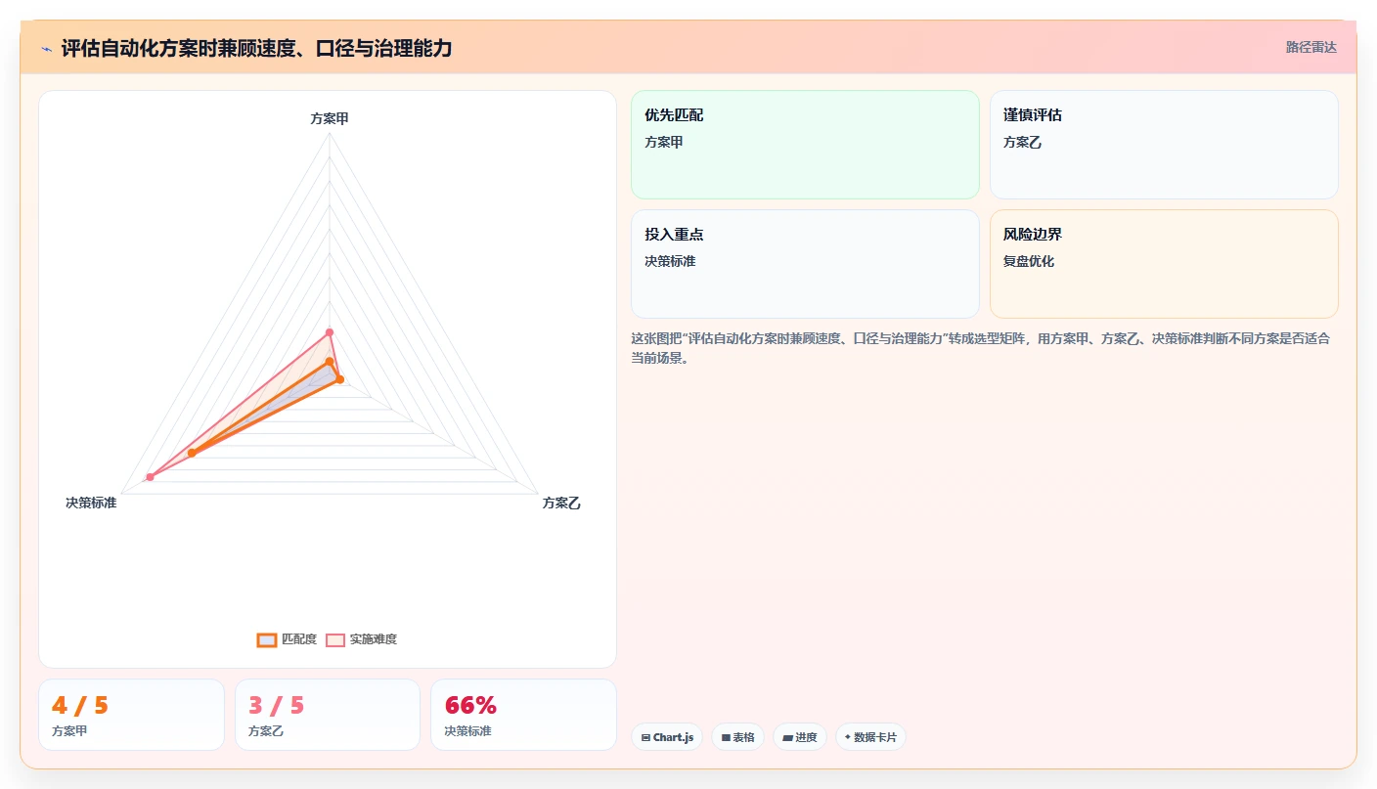Open the 投入重点 card
Image resolution: width=1377 pixels, height=789 pixels.
click(805, 264)
